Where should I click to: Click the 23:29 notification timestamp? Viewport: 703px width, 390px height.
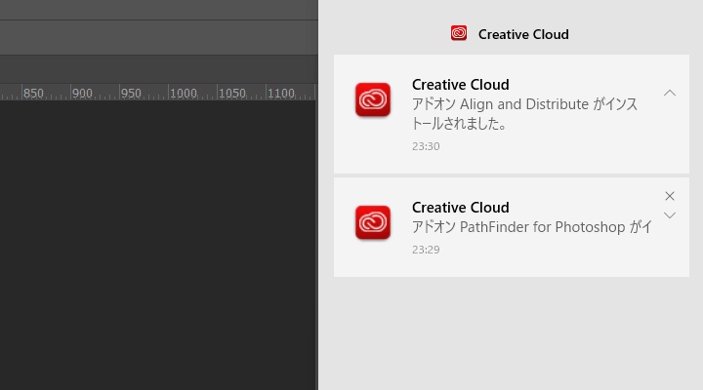[426, 250]
